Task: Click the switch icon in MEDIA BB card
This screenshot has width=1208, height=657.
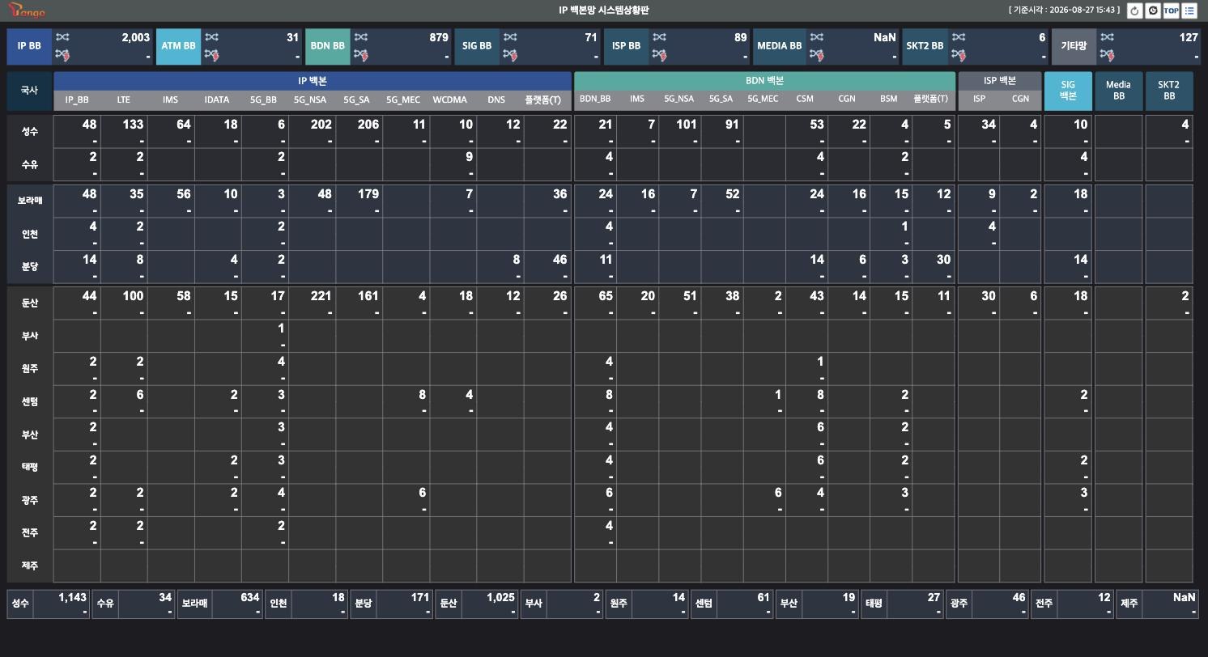Action: click(x=816, y=37)
